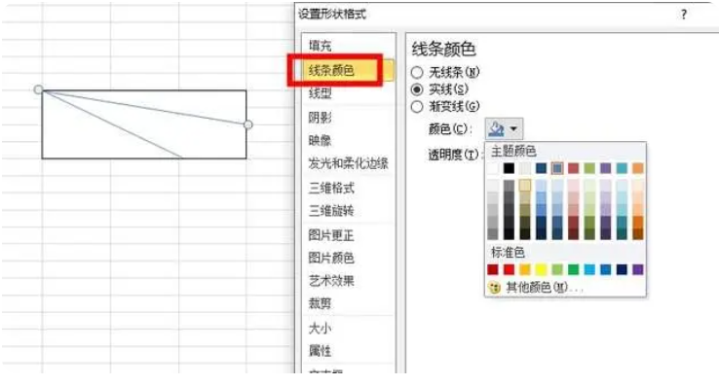Click the line's right end handle

248,124
